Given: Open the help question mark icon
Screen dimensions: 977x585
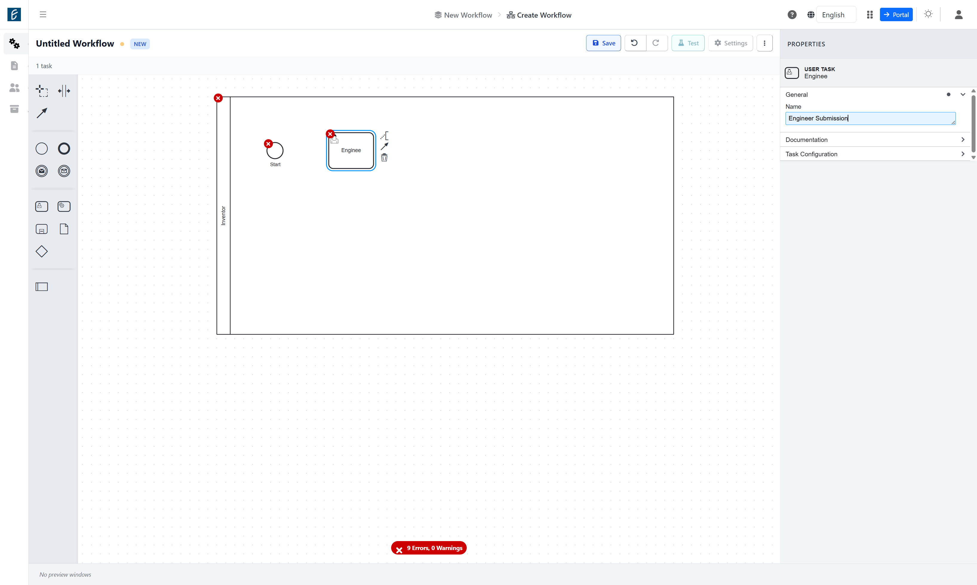Looking at the screenshot, I should (792, 15).
